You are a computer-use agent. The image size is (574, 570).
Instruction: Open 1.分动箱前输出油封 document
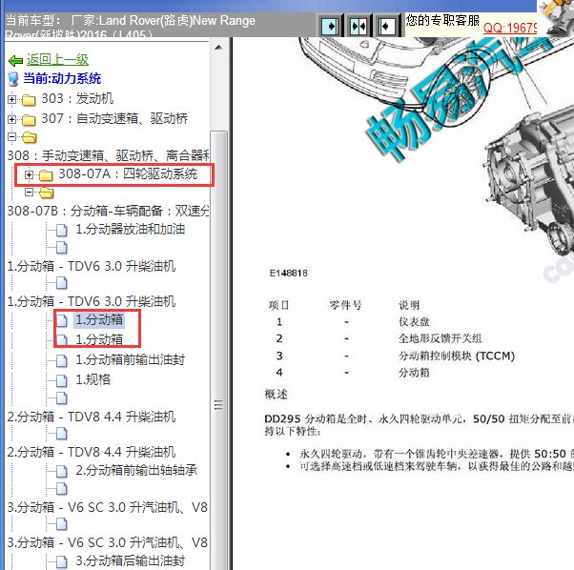(x=130, y=359)
